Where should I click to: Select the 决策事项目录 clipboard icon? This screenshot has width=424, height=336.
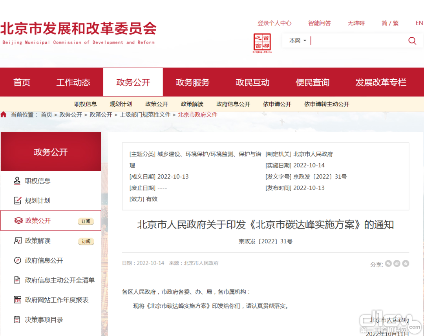point(18,320)
